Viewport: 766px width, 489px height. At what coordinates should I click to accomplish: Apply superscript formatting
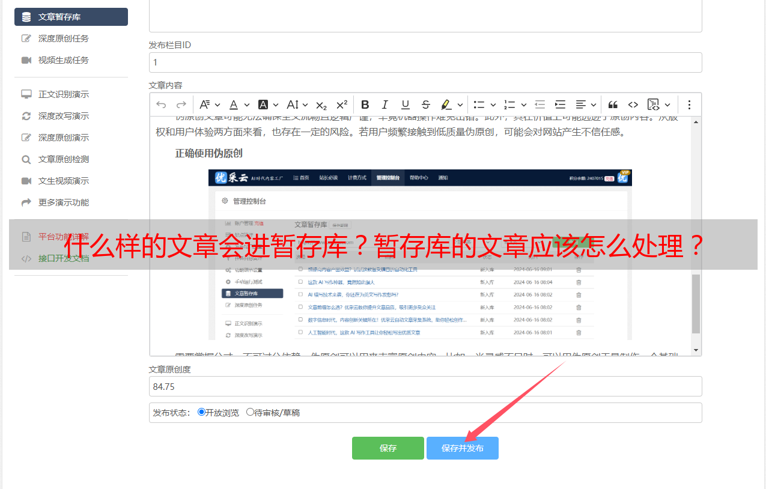(x=342, y=105)
